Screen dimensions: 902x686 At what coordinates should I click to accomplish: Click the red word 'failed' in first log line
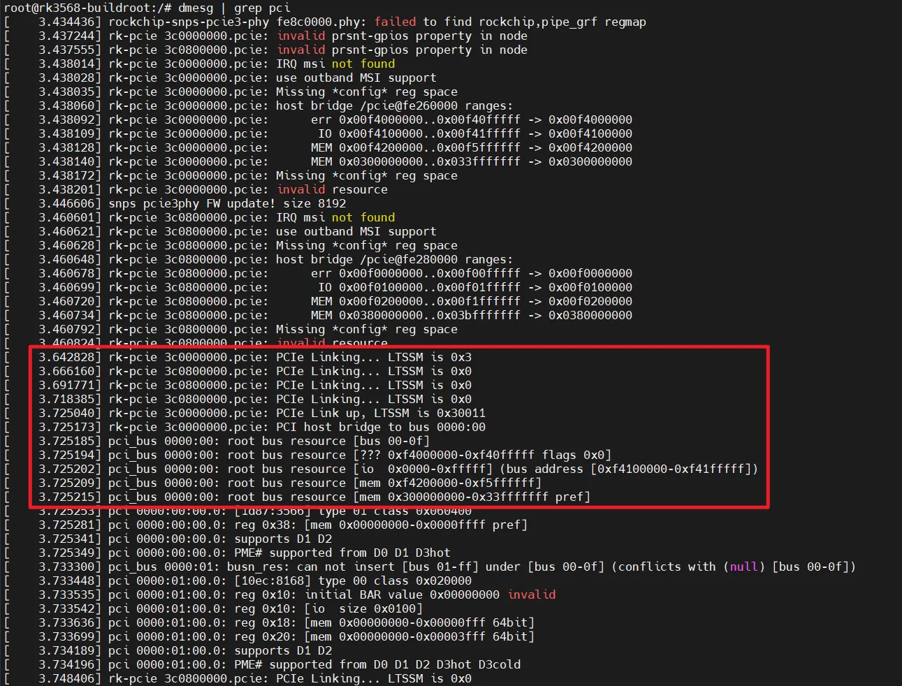(395, 22)
